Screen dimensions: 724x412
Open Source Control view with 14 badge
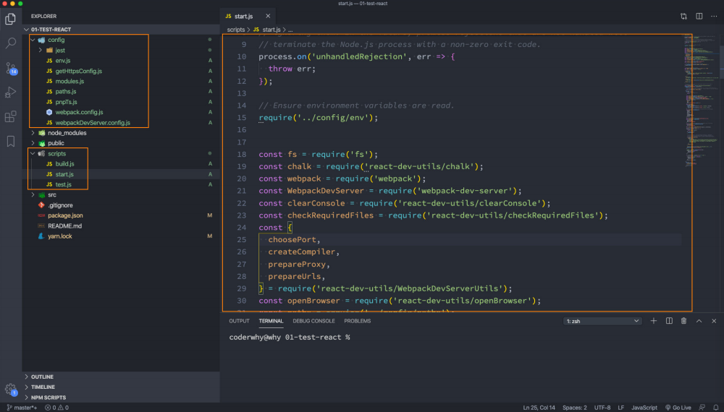(x=11, y=68)
